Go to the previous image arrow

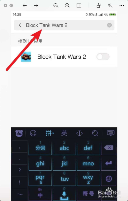tap(25, 5)
